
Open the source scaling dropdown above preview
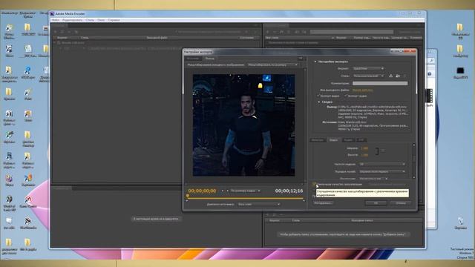click(272, 65)
